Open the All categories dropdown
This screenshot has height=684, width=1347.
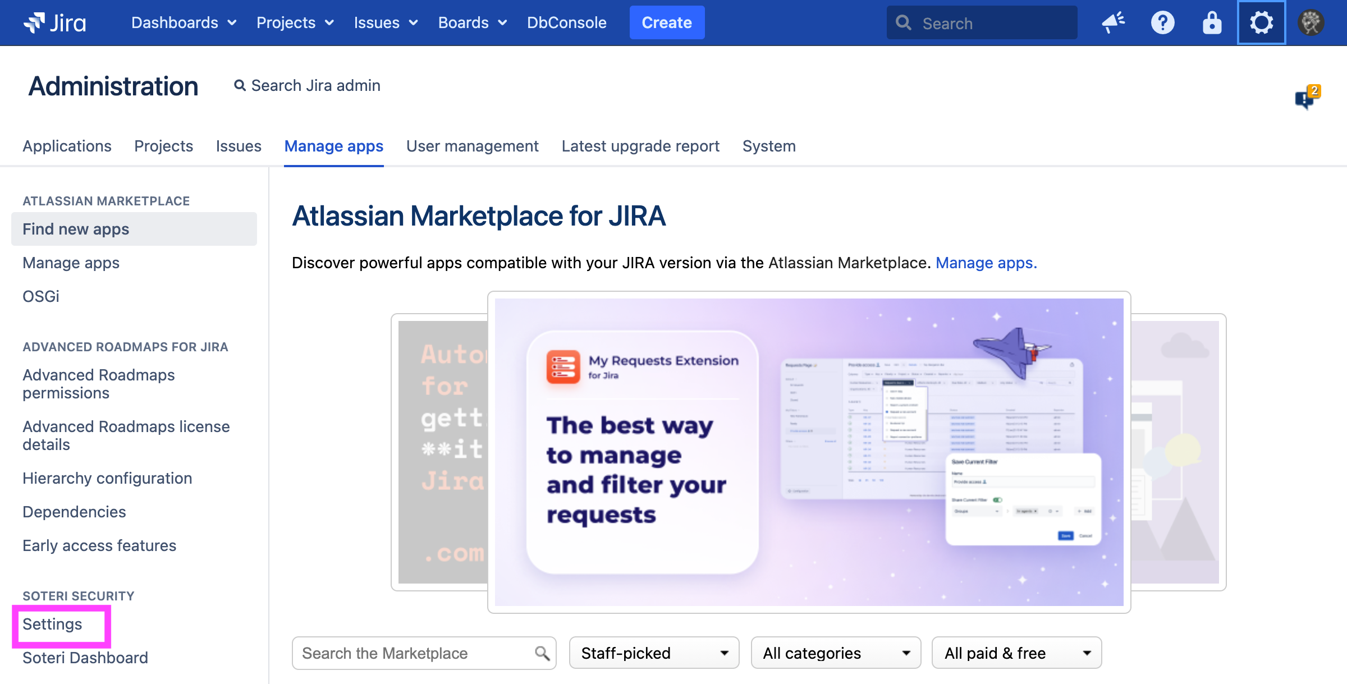(x=835, y=653)
